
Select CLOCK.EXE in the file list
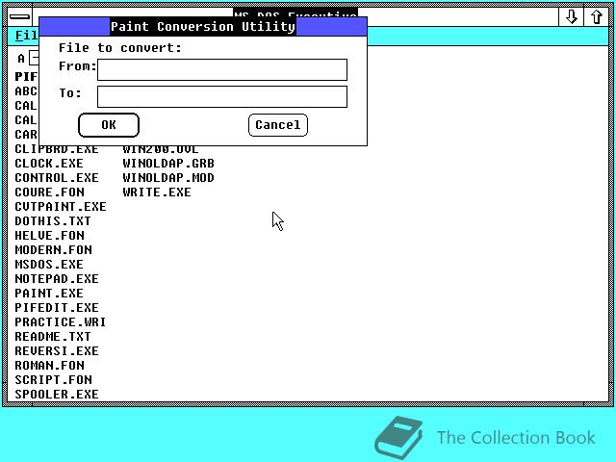click(x=49, y=163)
